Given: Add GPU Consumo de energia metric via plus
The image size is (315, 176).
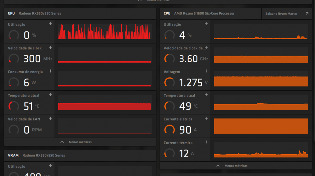Looking at the screenshot, I should 50,71.
